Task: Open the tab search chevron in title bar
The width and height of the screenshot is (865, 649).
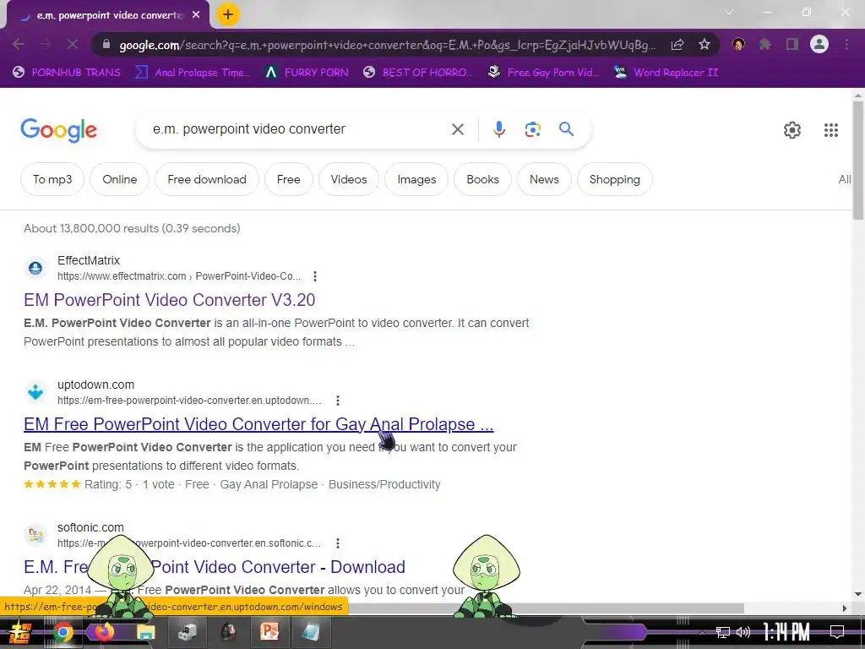Action: [x=729, y=12]
